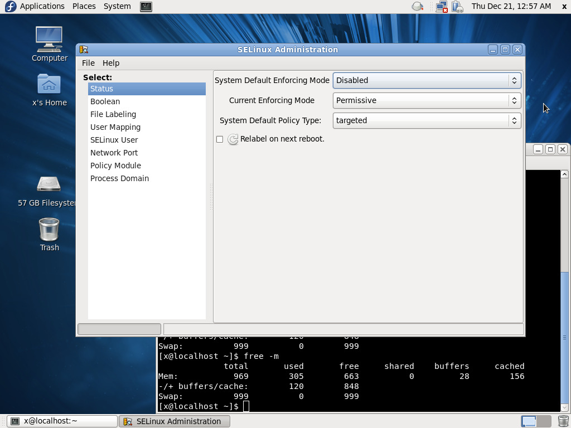Select Boolean in the Select list
This screenshot has width=571, height=428.
[105, 101]
